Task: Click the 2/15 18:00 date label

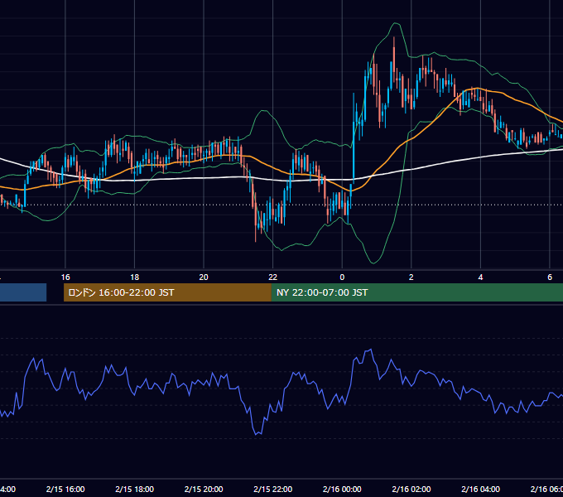Action: click(x=135, y=489)
